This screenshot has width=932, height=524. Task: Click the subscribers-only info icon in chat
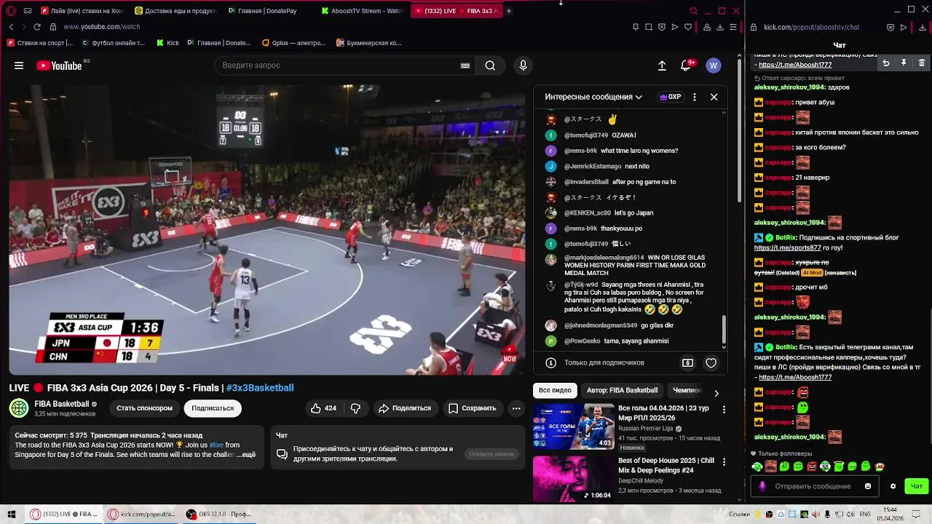(551, 362)
